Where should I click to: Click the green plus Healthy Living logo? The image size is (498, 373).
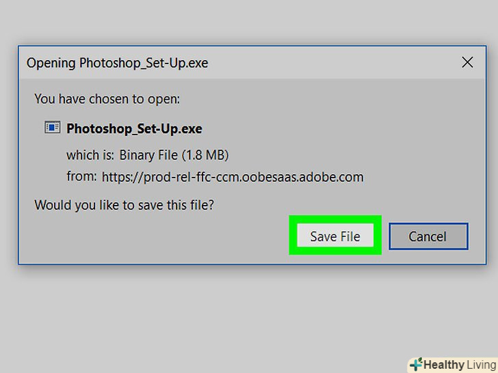415,364
